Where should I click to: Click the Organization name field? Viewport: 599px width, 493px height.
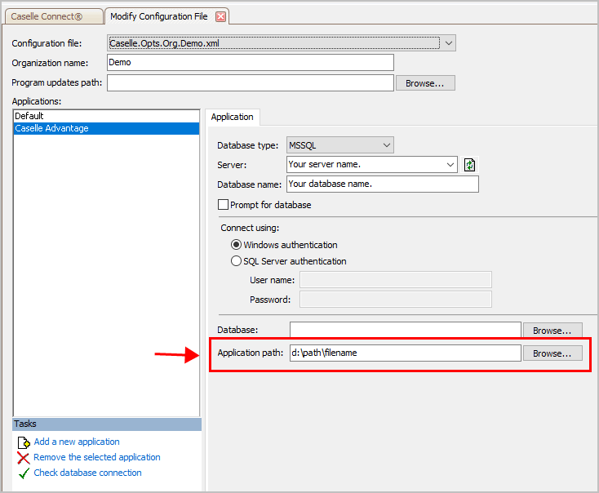[251, 62]
